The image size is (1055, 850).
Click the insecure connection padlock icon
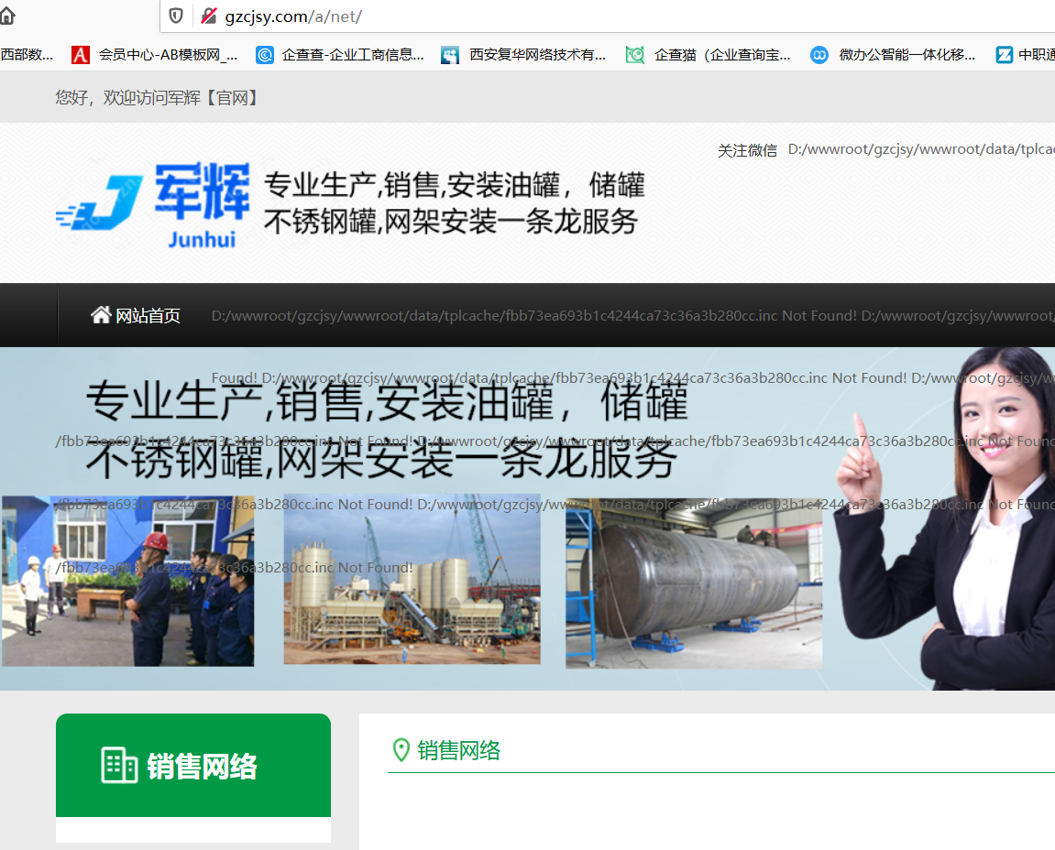[209, 16]
